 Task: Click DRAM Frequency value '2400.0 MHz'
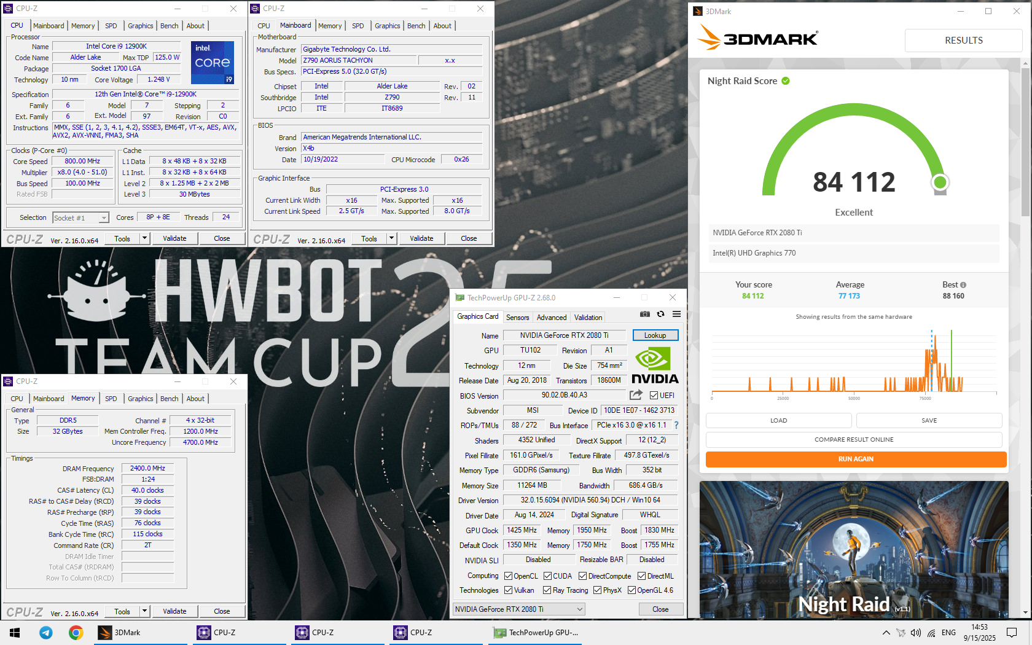148,468
